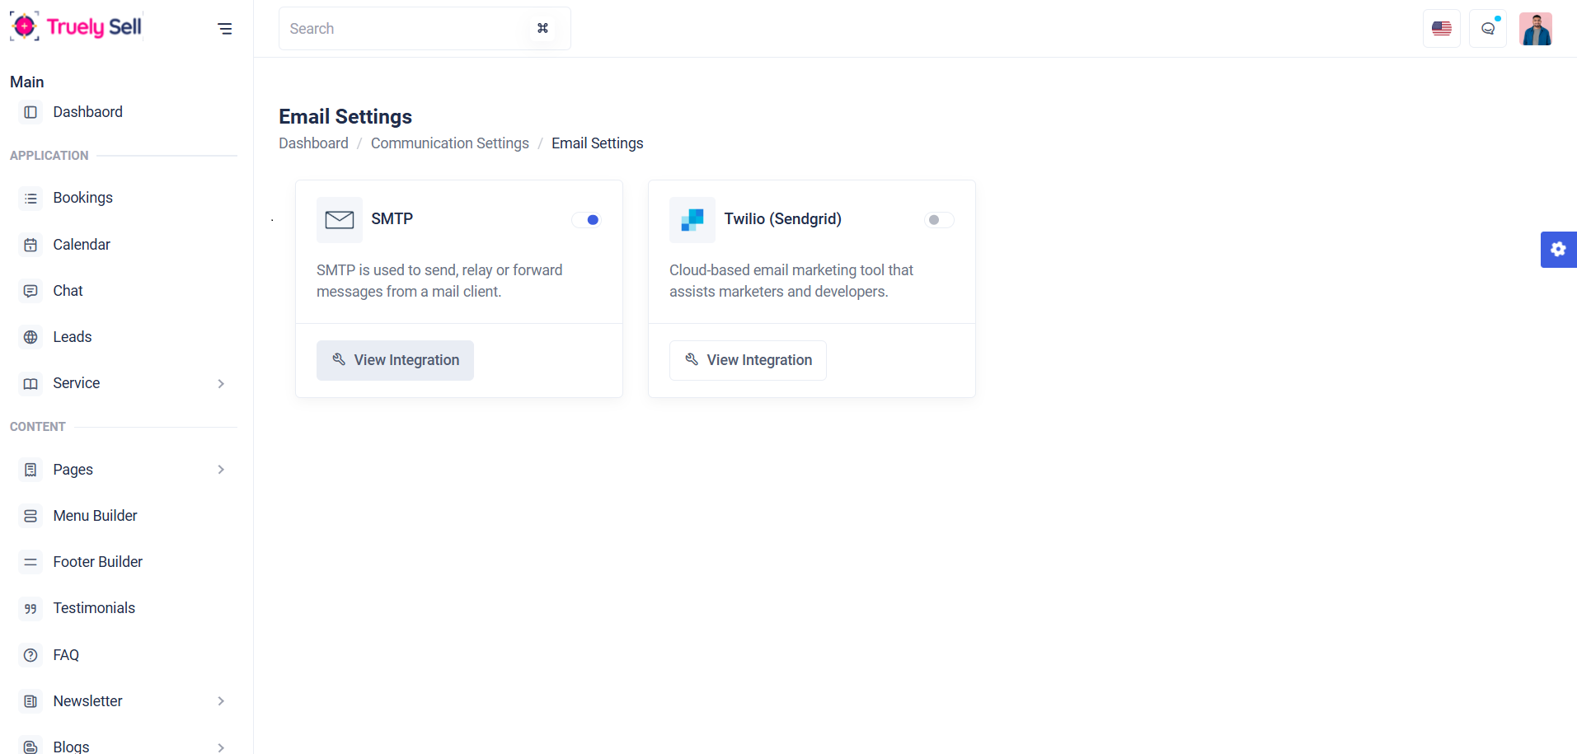Enable the Twilio (Sendgrid) toggle switch
The height and width of the screenshot is (754, 1577).
click(939, 220)
